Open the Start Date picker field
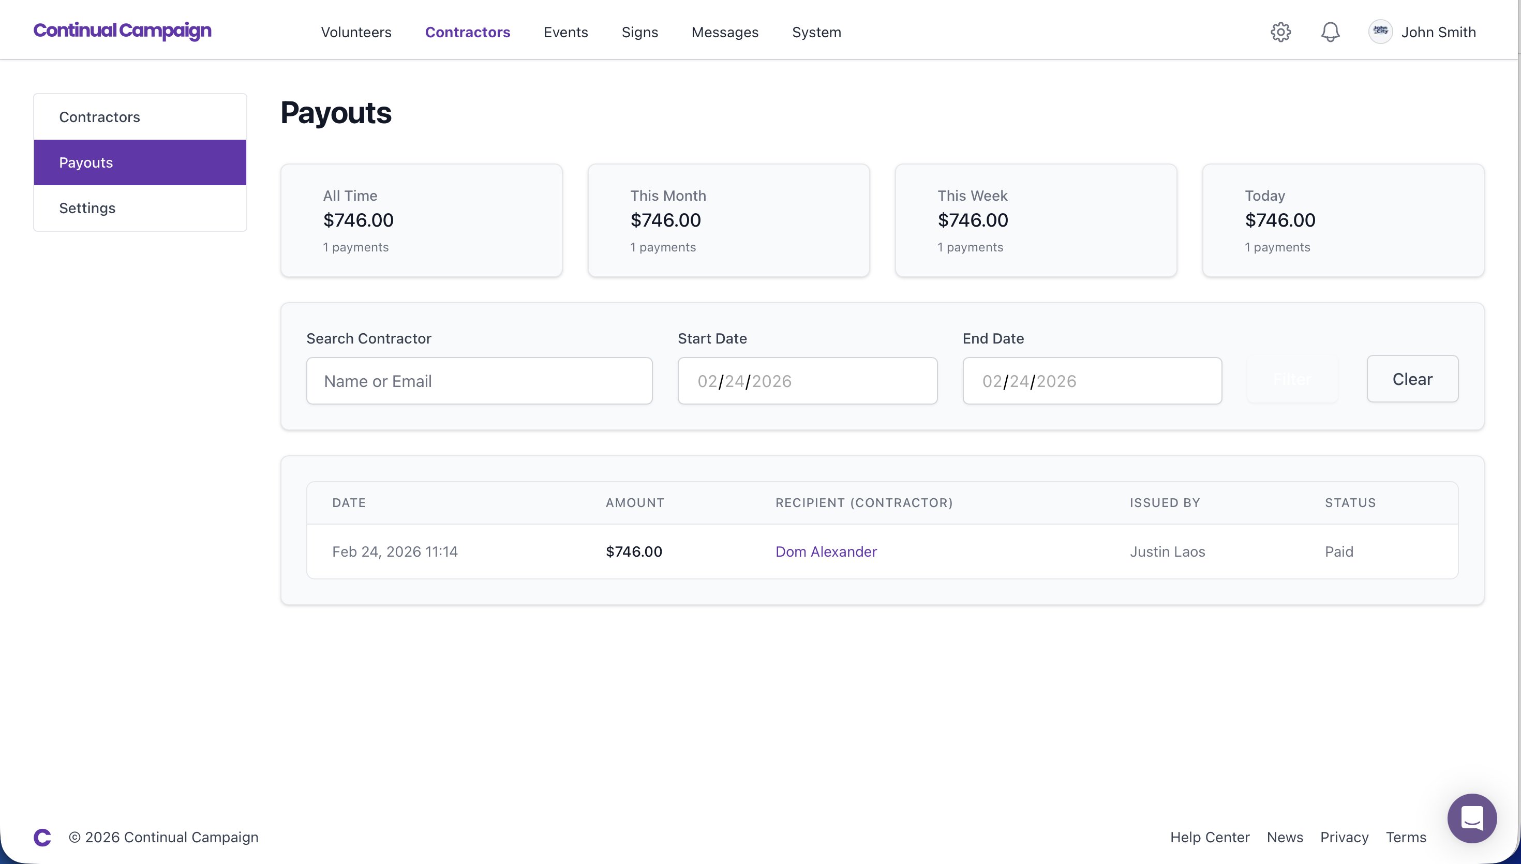1521x864 pixels. [807, 380]
